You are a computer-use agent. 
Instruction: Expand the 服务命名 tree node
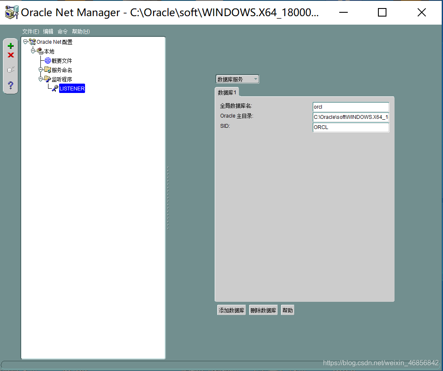pyautogui.click(x=41, y=70)
